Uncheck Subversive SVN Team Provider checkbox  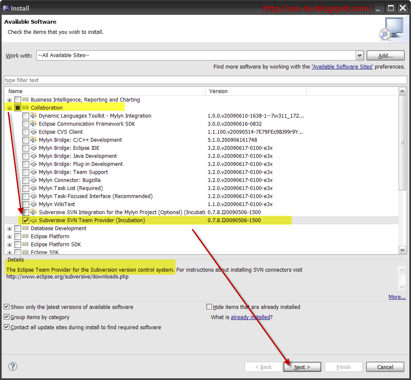tap(26, 220)
